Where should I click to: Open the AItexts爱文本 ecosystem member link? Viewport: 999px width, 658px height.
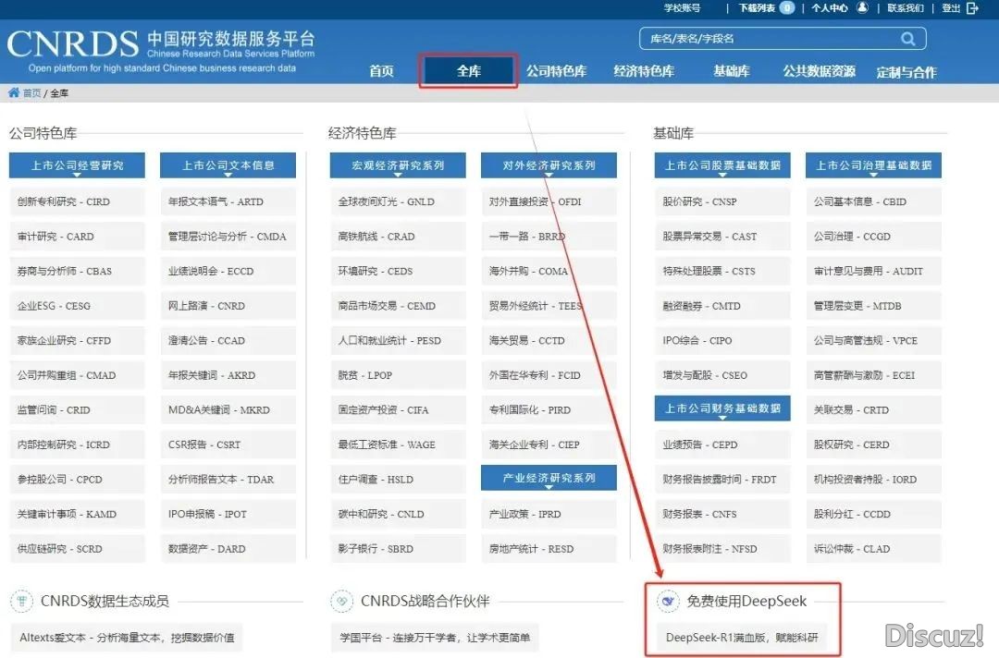(126, 638)
